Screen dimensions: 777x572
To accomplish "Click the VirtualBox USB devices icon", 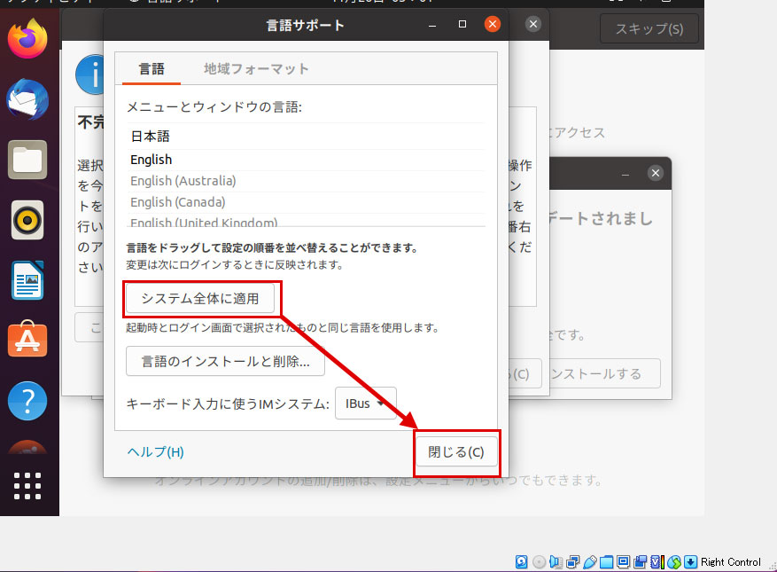I will (x=590, y=561).
